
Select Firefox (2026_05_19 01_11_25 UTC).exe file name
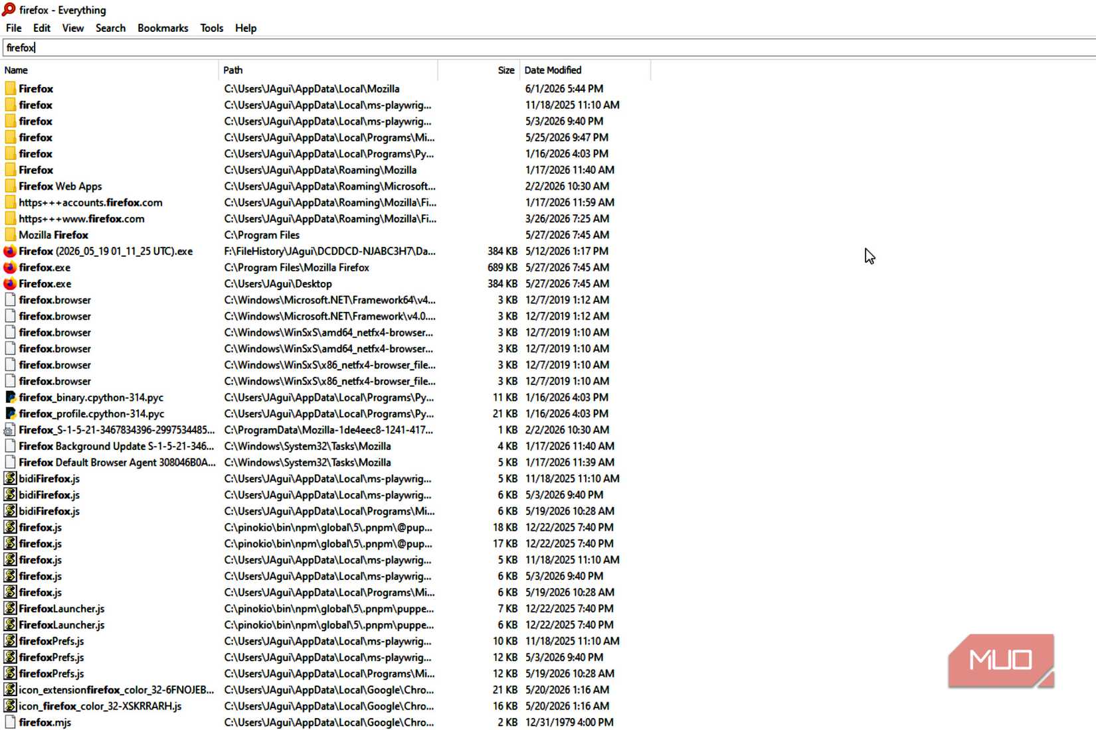click(x=106, y=251)
